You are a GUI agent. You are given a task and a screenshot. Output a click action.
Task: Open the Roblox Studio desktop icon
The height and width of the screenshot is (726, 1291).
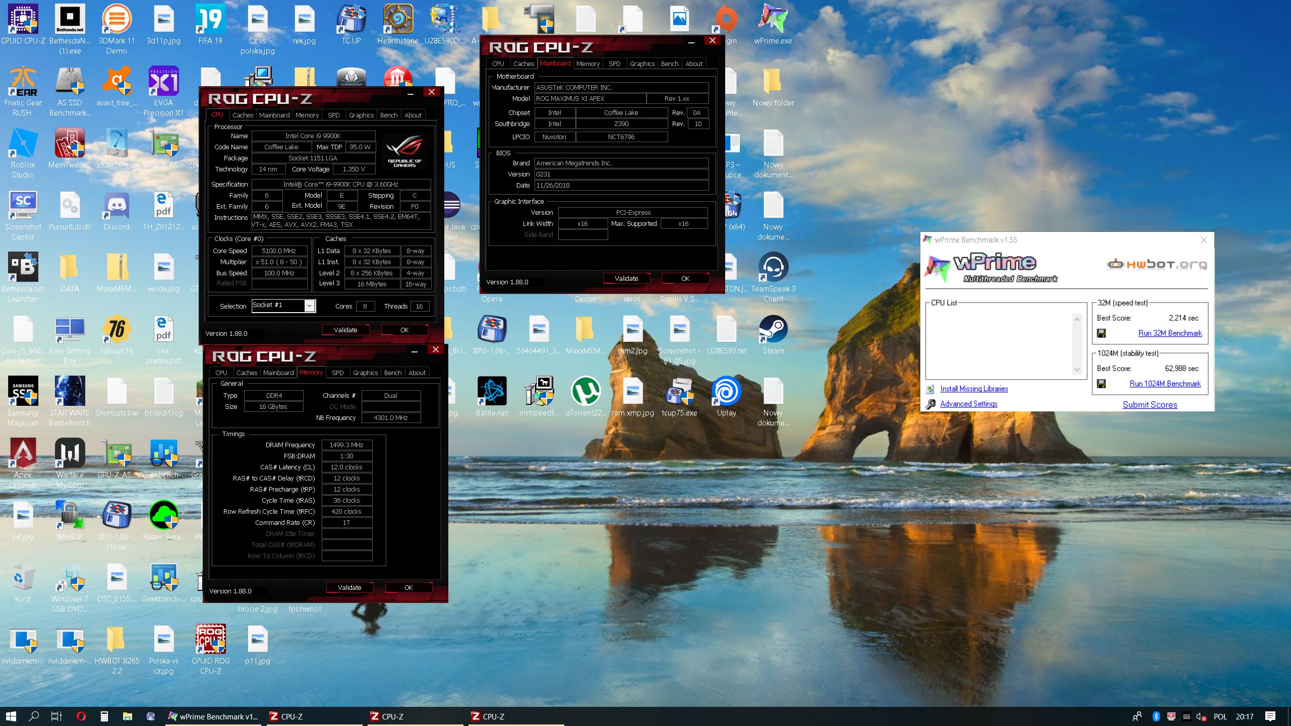(23, 153)
